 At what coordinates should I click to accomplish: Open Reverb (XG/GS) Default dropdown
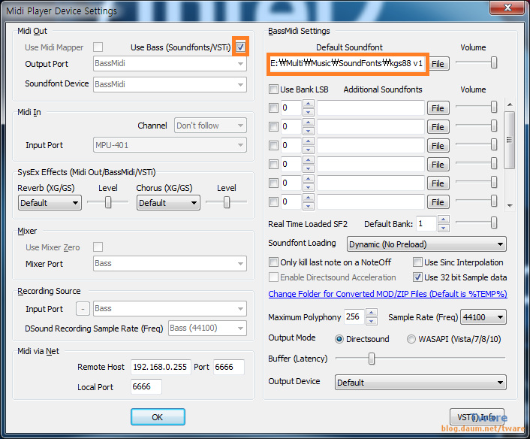50,203
